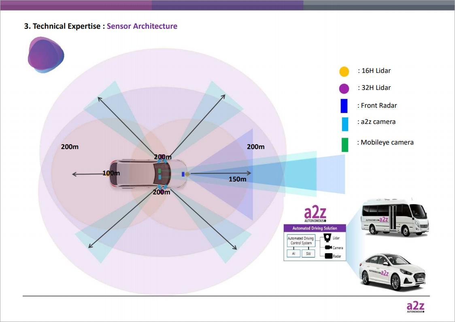Screen dimensions: 455x322
Task: Select the '32H Lidar' legend label
Action: 376,87
